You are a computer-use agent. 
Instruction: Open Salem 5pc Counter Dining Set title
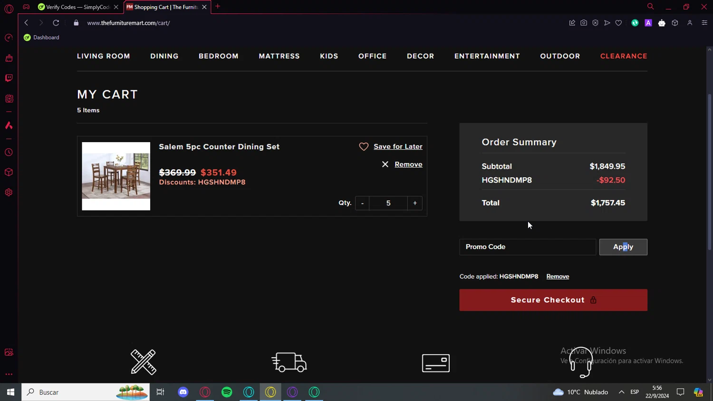[219, 147]
